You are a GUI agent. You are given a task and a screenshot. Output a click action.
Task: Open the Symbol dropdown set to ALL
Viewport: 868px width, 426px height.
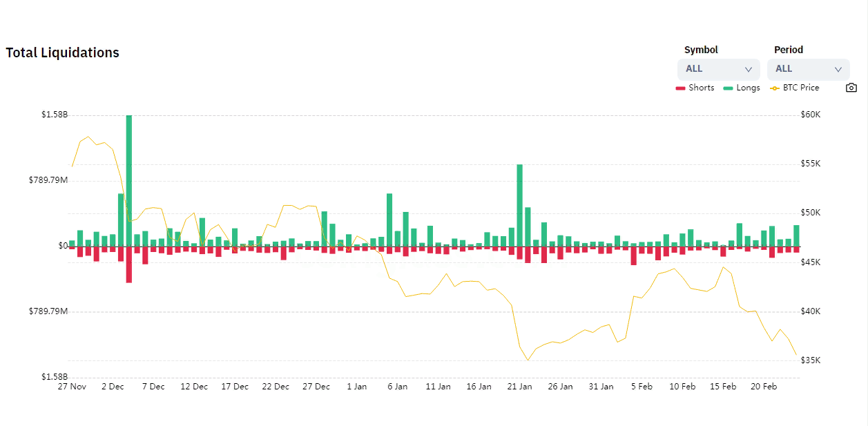coord(718,69)
